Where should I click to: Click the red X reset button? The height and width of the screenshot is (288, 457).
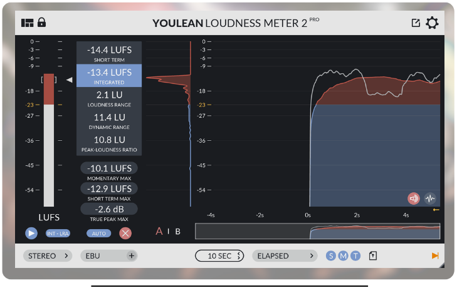(125, 234)
